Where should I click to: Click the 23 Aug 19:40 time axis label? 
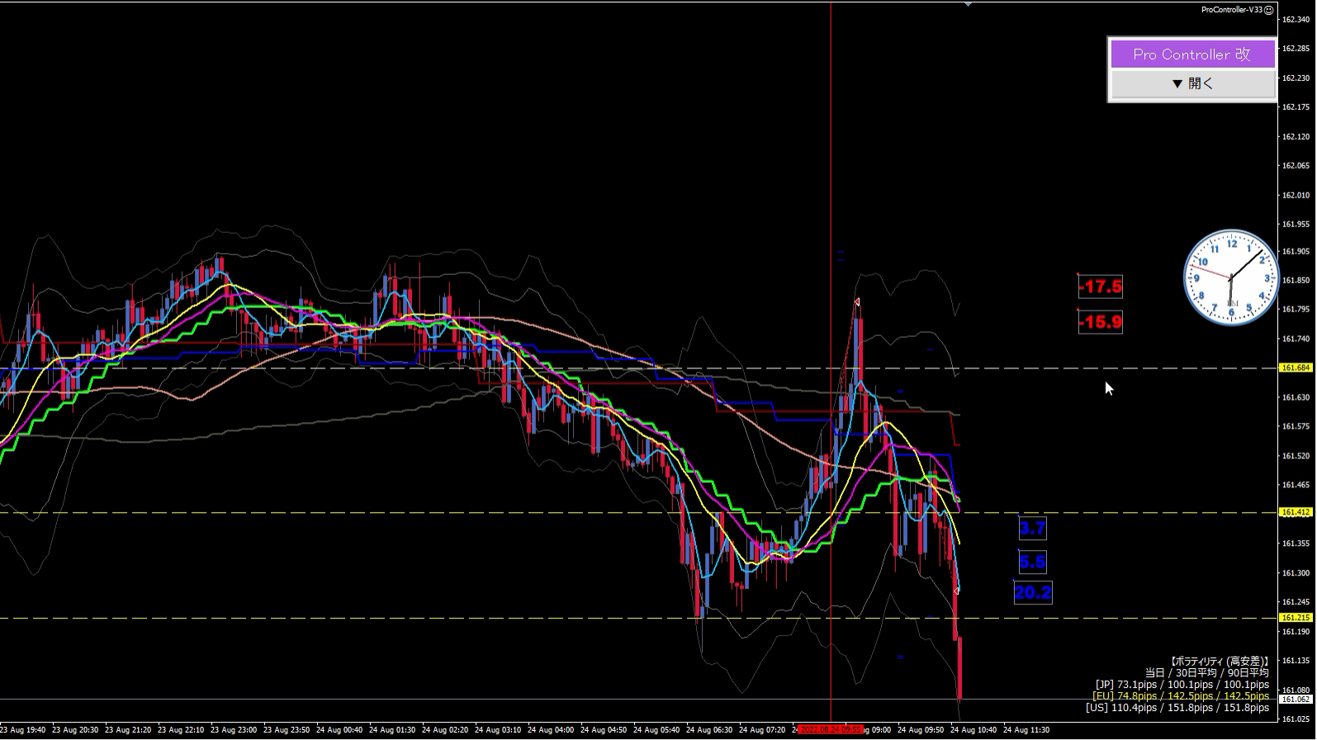[23, 730]
